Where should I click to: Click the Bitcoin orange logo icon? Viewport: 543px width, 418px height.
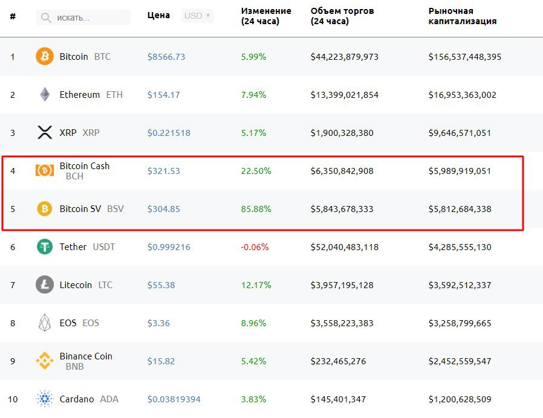[45, 56]
